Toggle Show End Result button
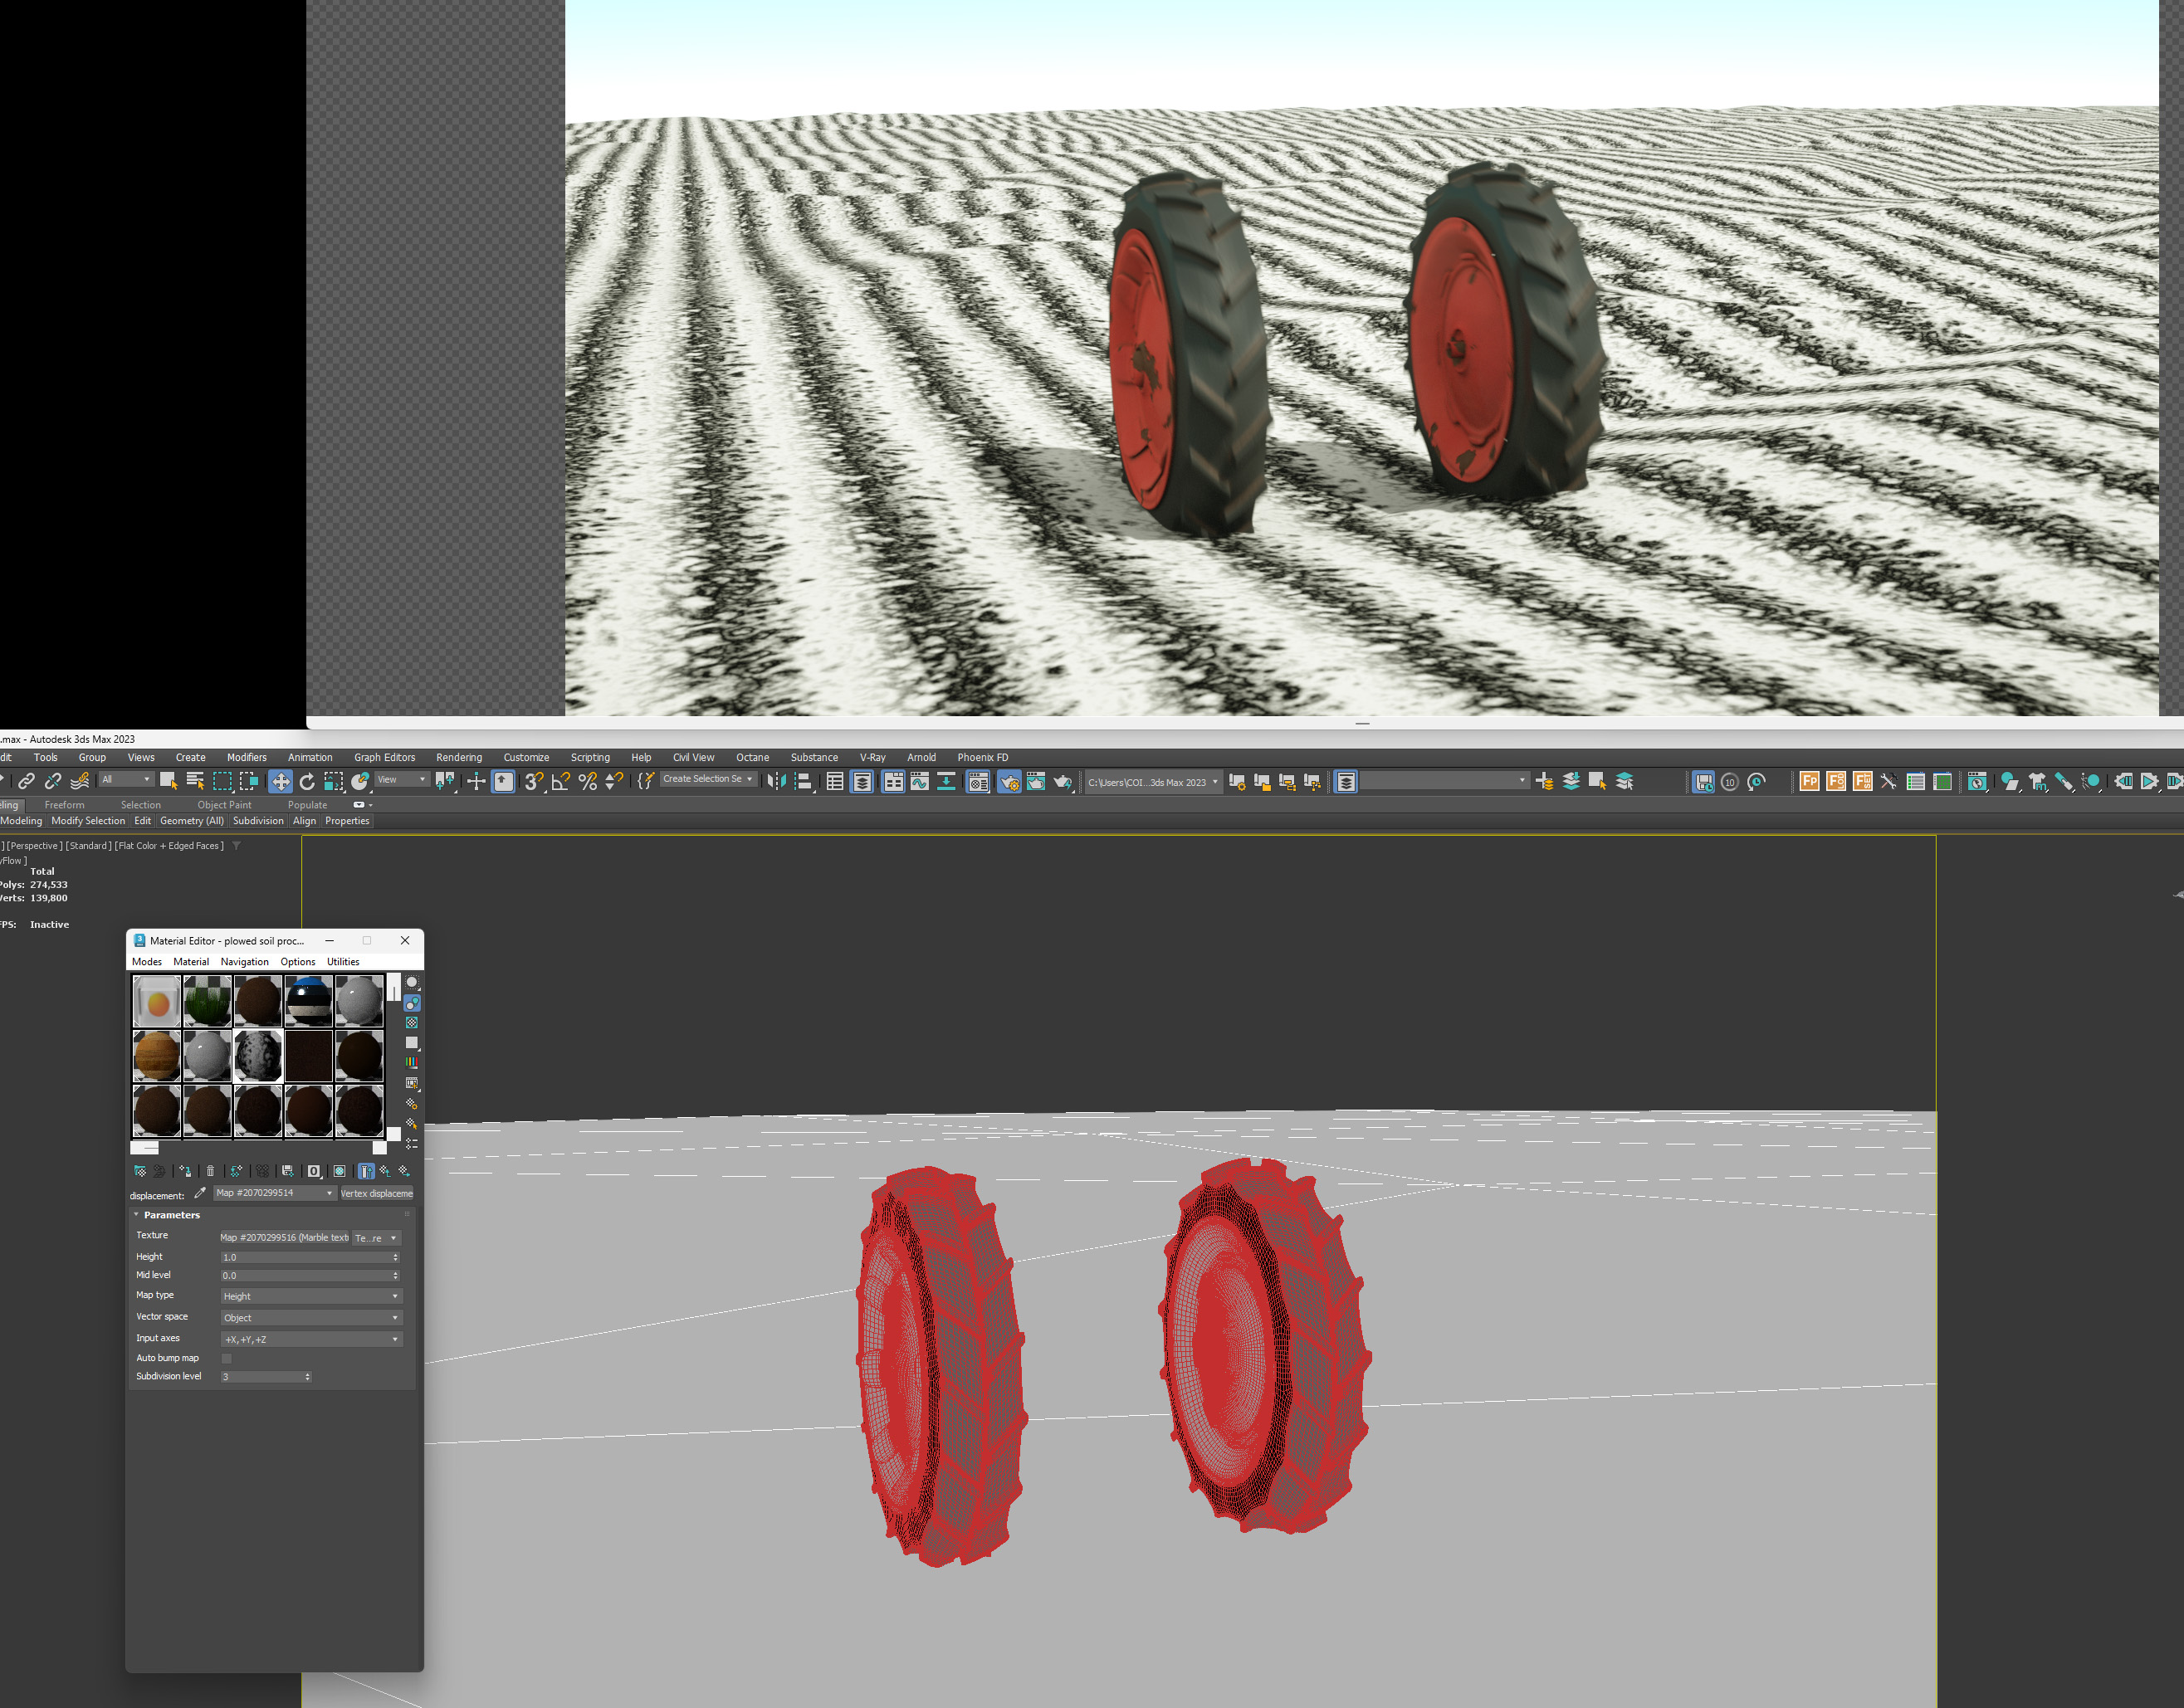This screenshot has height=1708, width=2184. [366, 1171]
